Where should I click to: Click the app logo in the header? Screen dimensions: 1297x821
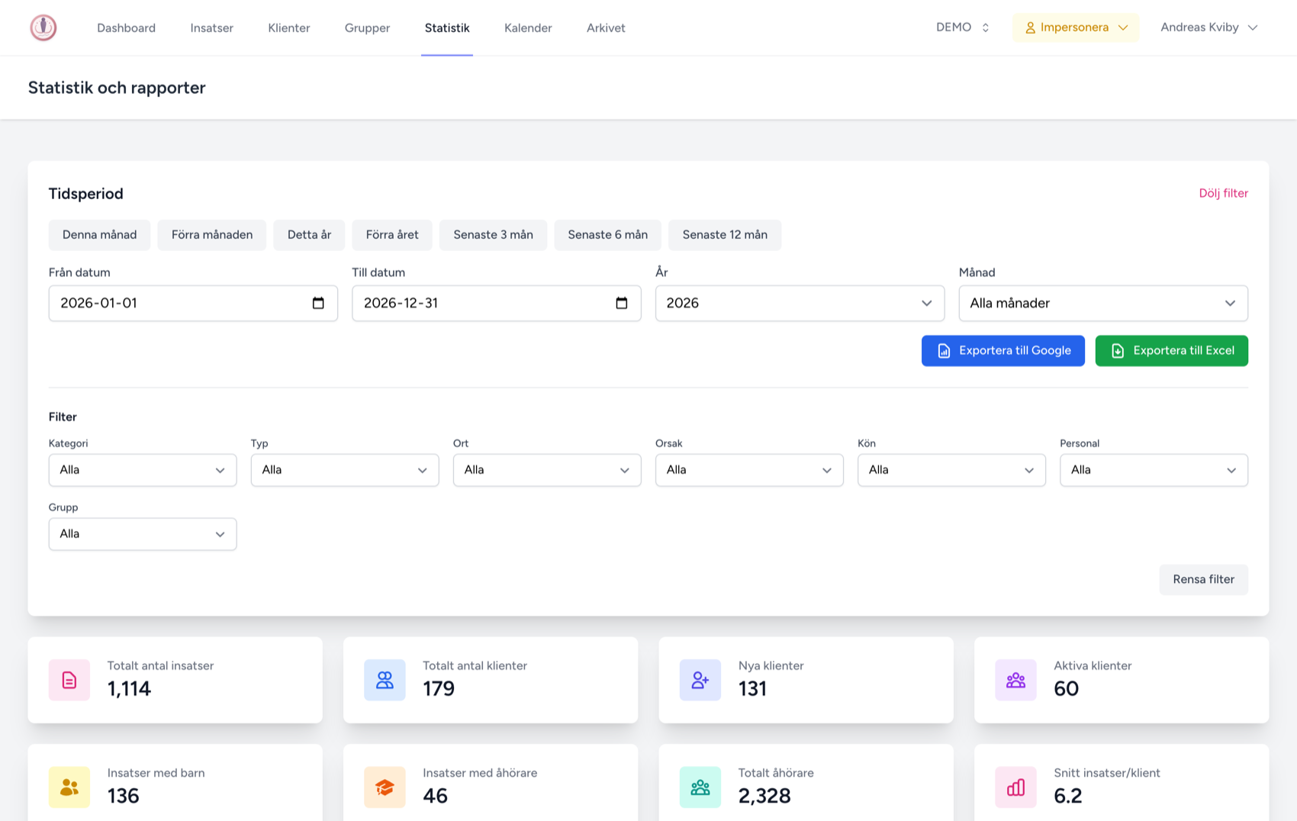pyautogui.click(x=43, y=27)
